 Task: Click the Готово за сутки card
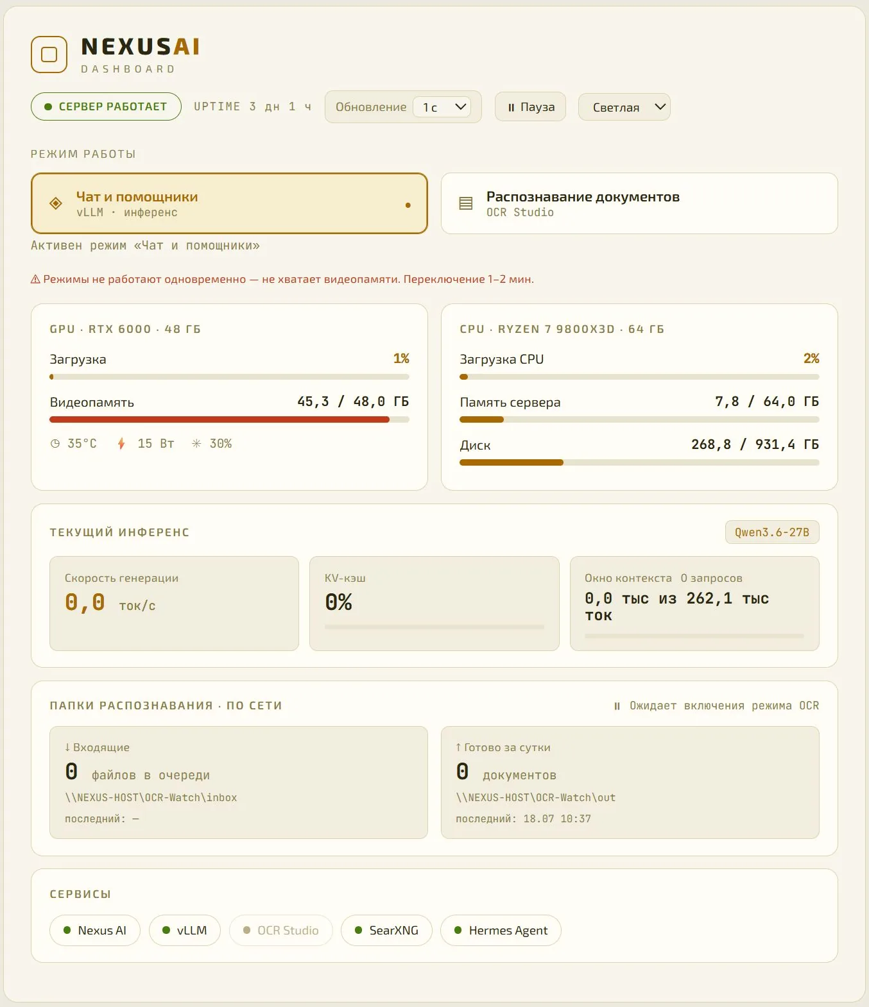[630, 783]
